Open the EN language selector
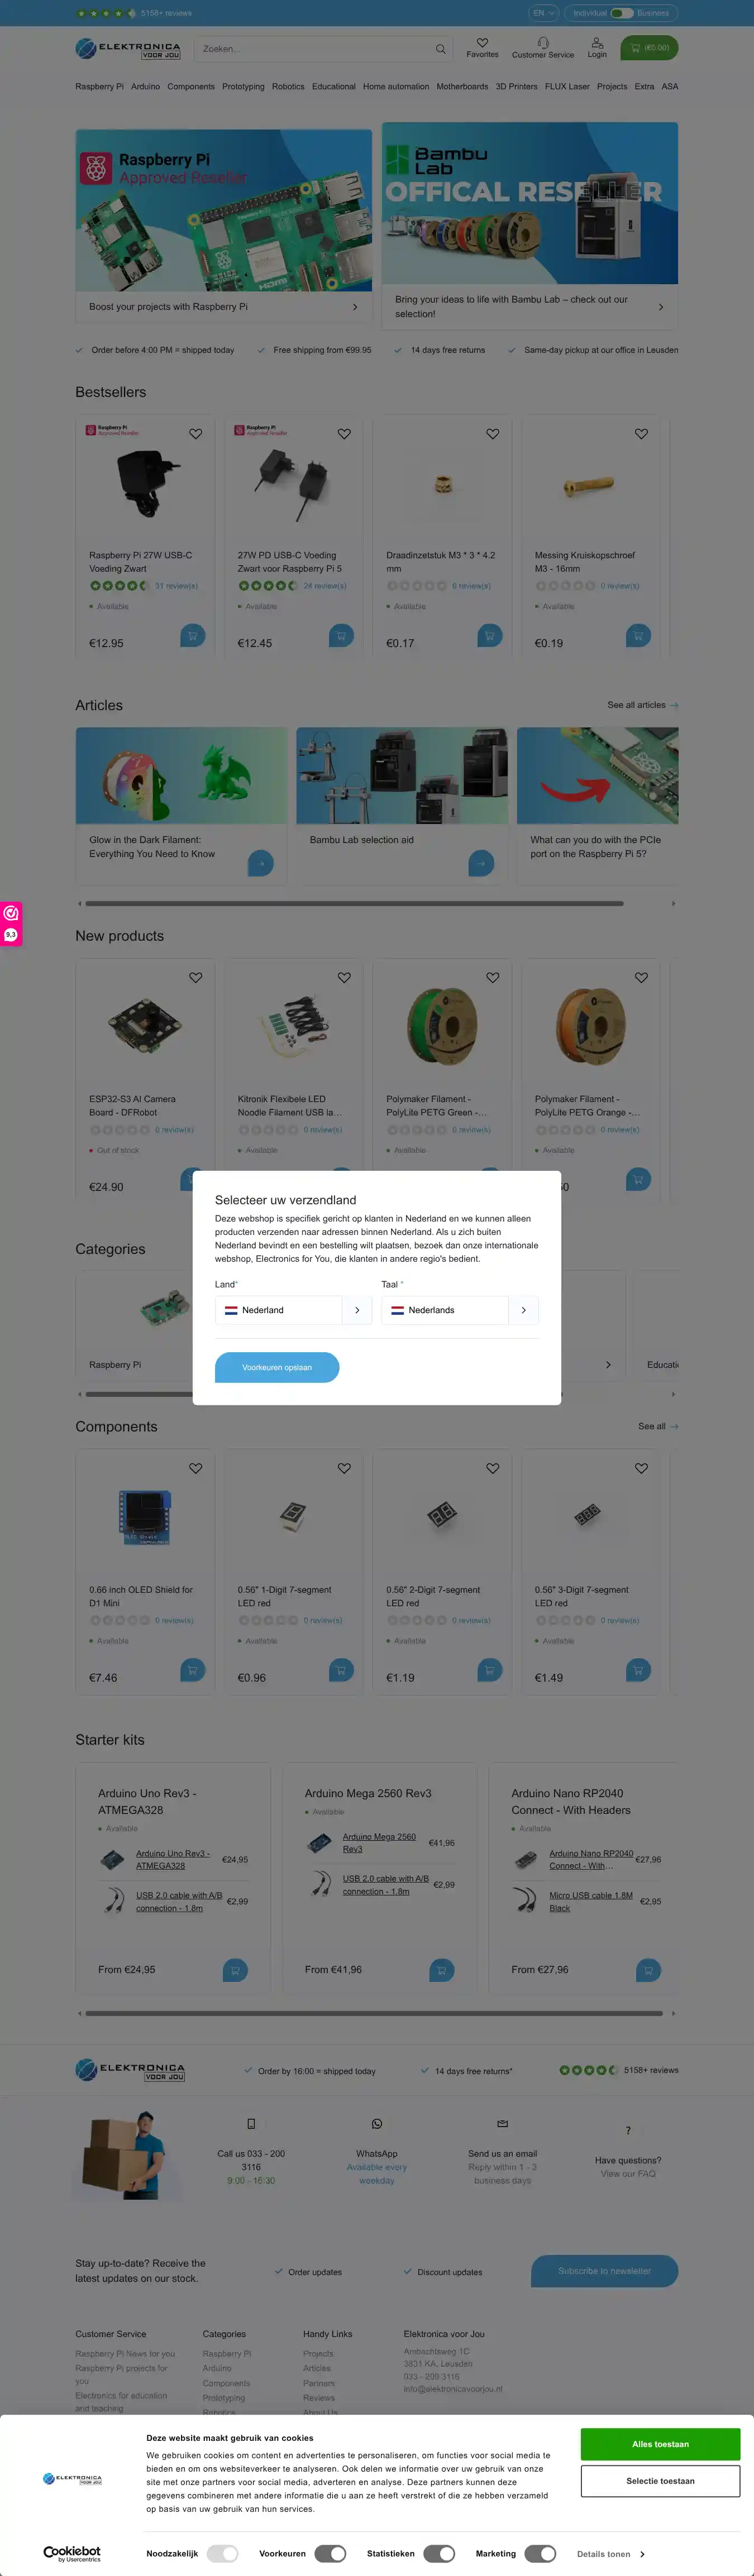 543,13
